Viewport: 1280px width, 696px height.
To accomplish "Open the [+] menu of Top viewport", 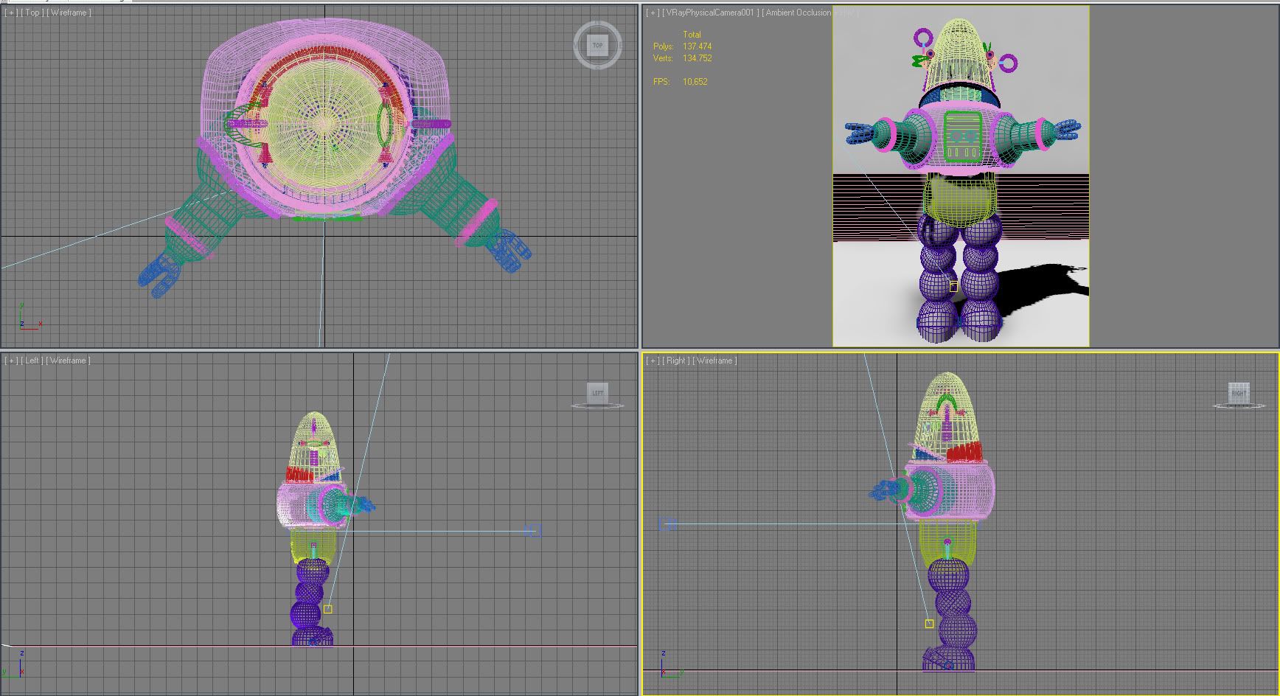I will tap(11, 13).
